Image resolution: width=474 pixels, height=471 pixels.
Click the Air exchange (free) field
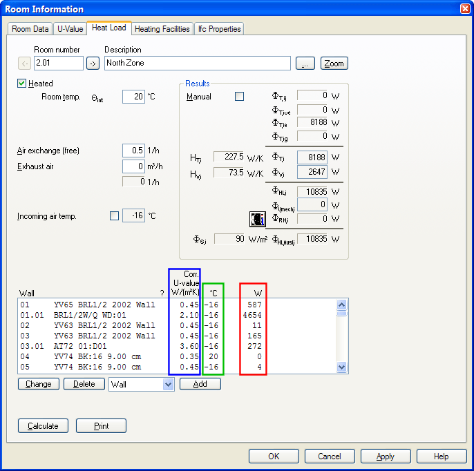[133, 151]
